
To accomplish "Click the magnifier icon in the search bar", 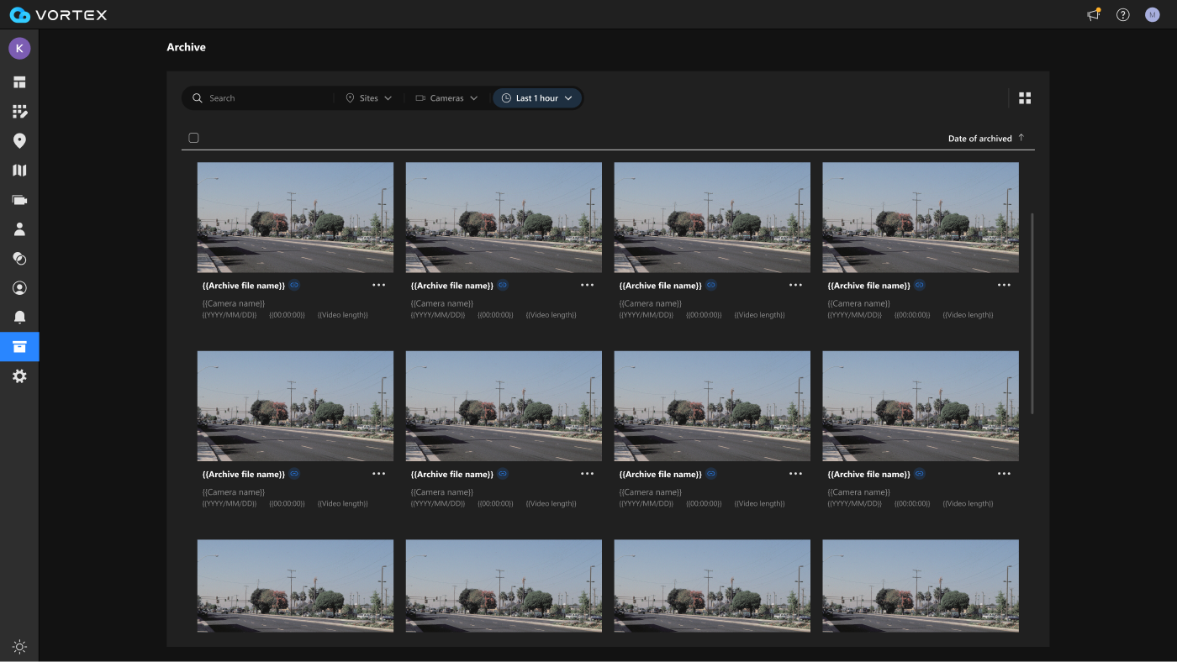I will click(x=198, y=98).
